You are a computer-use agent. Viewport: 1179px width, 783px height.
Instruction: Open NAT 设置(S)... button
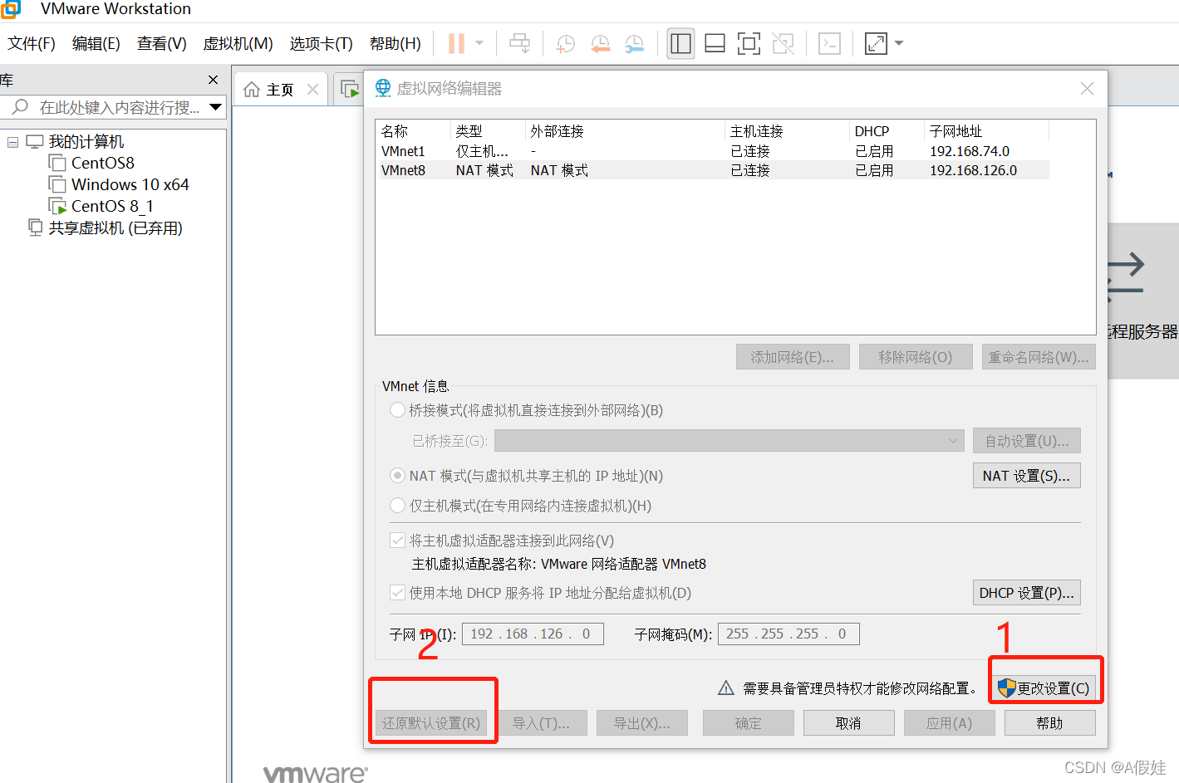[x=1027, y=476]
